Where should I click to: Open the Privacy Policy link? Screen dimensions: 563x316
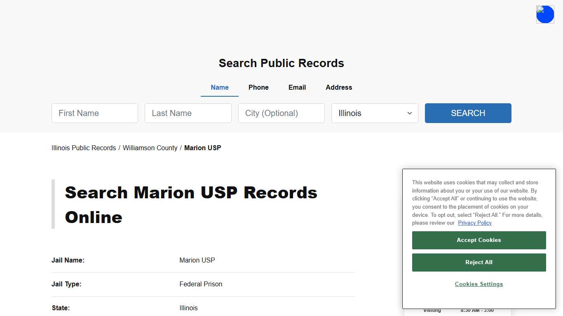[x=474, y=223]
